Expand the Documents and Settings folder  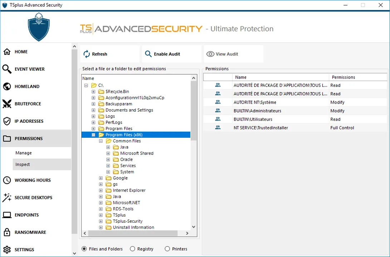pos(93,110)
